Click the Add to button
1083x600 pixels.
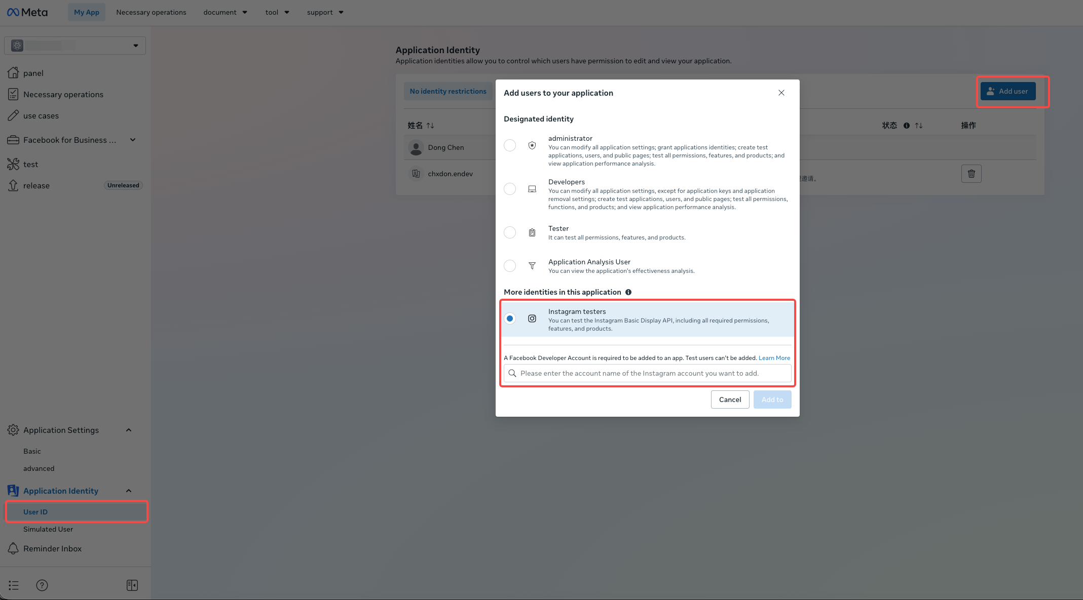[x=772, y=399]
